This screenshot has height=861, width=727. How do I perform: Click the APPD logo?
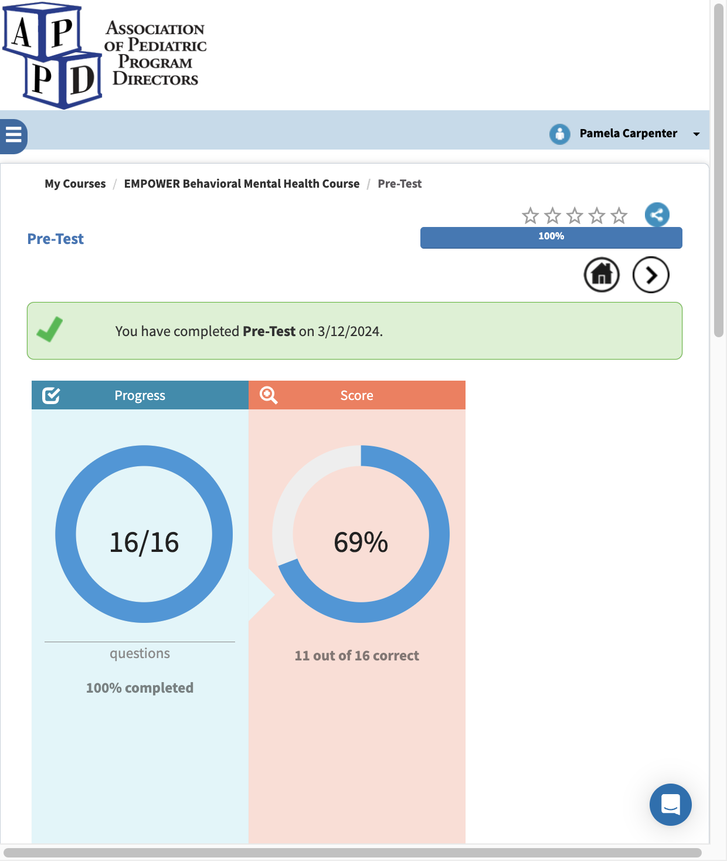click(105, 55)
